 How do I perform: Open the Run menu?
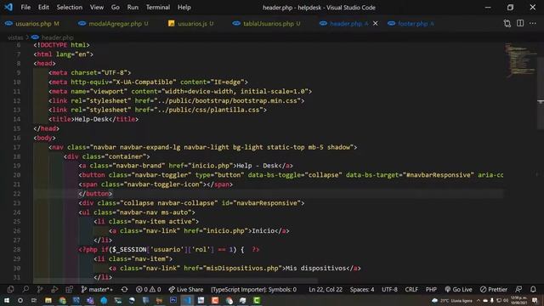[133, 8]
